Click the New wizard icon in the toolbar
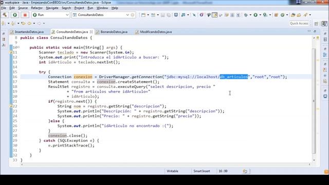 [x=143, y=15]
